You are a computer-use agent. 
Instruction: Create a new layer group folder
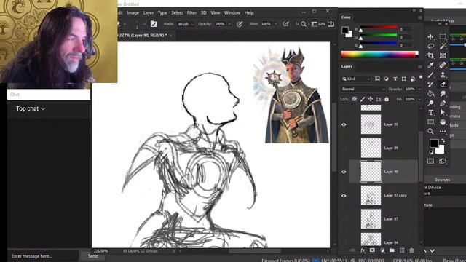coord(392,250)
